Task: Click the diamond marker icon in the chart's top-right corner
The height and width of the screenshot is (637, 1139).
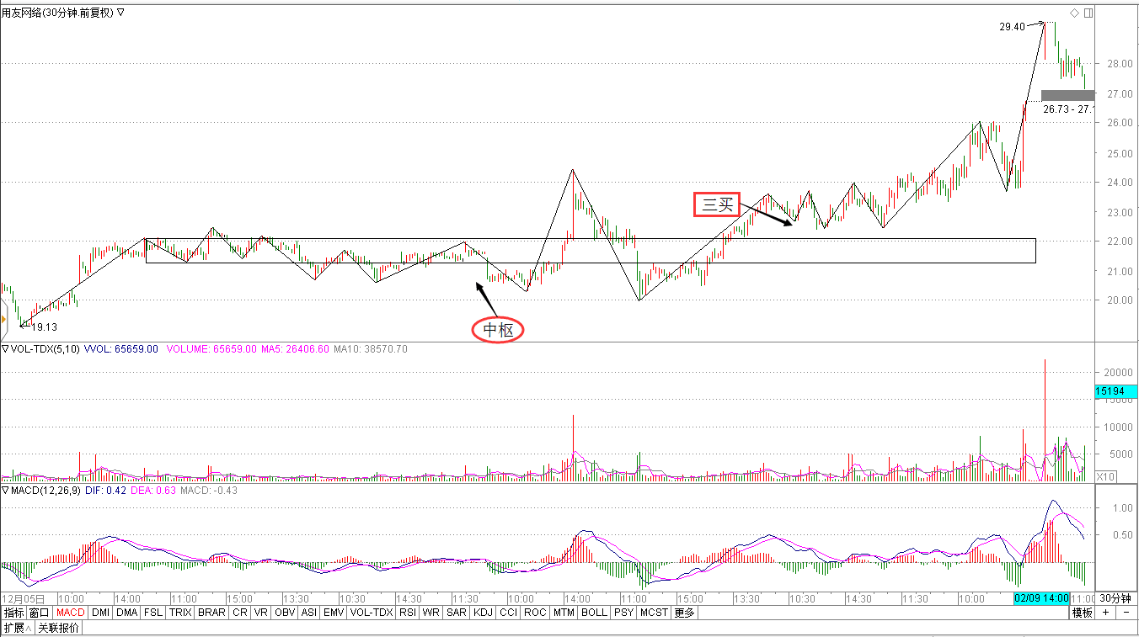Action: click(1074, 13)
